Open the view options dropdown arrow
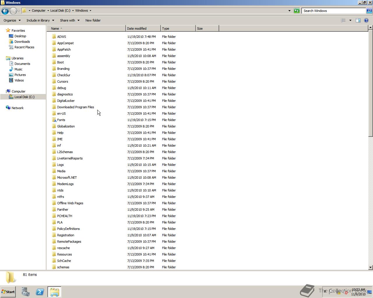 [350, 20]
